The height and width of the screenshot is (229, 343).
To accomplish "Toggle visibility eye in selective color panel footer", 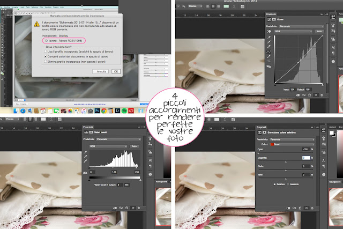I will click(x=306, y=208).
